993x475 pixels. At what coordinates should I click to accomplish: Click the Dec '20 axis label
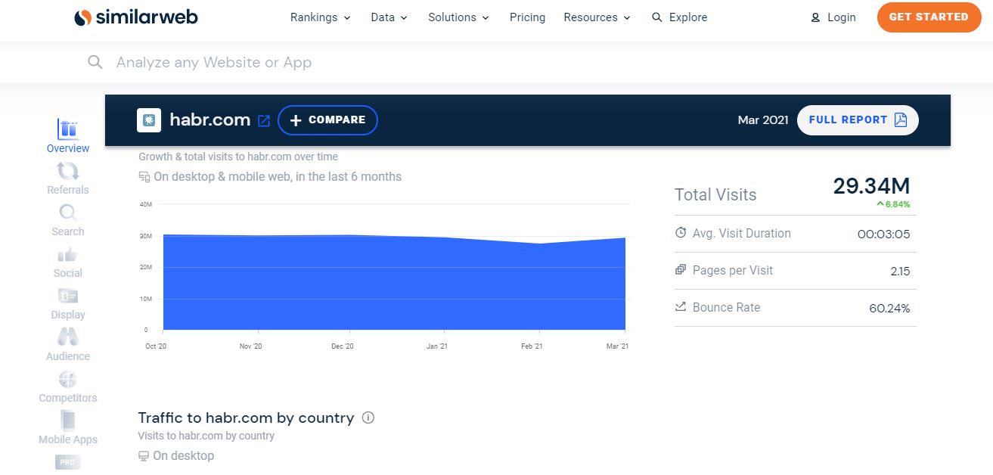[343, 346]
